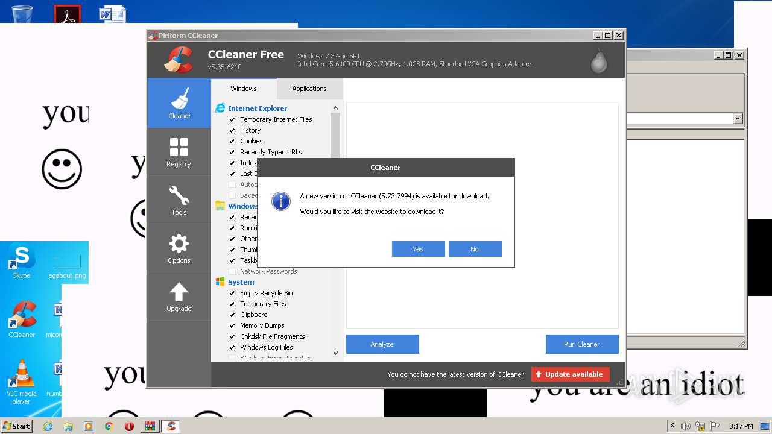This screenshot has height=434, width=772.
Task: Click the System category Windows flag icon
Action: coord(220,282)
